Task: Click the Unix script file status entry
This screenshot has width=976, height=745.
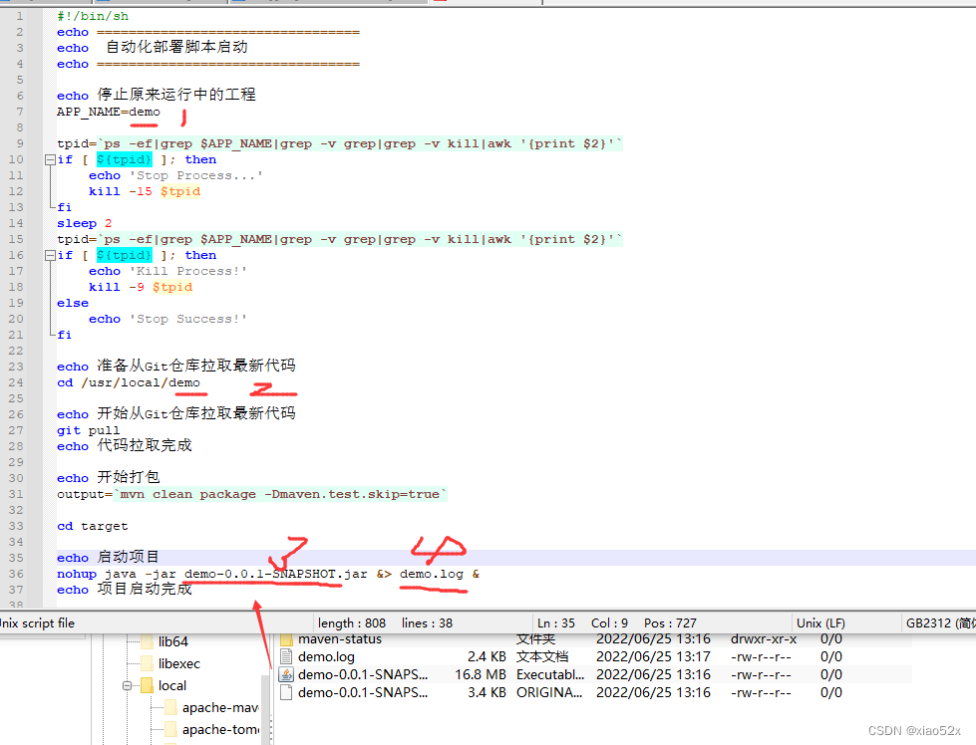Action: [37, 623]
